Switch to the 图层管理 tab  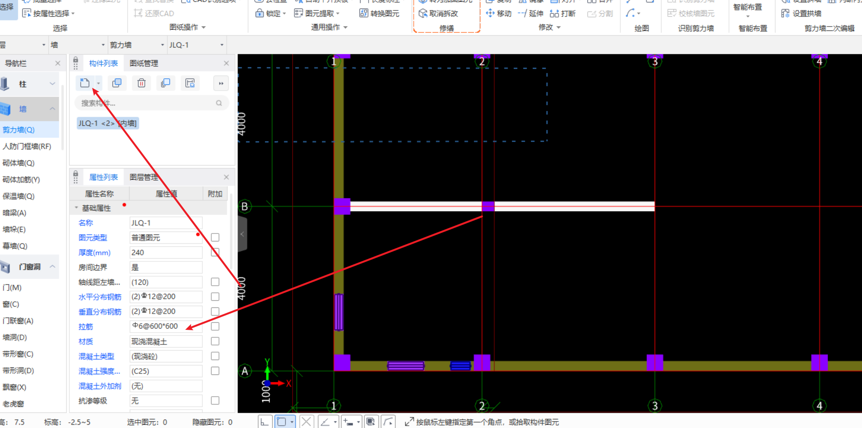pos(144,177)
